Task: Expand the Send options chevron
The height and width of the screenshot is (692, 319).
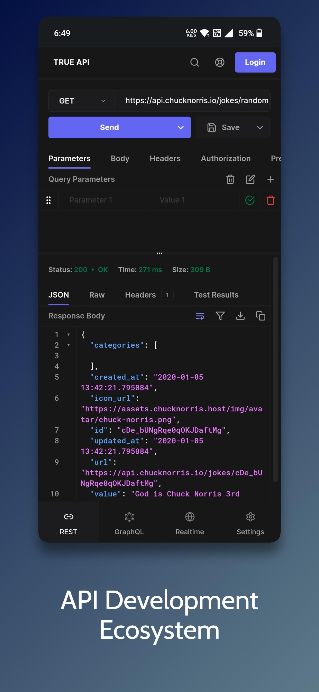Action: pyautogui.click(x=181, y=127)
